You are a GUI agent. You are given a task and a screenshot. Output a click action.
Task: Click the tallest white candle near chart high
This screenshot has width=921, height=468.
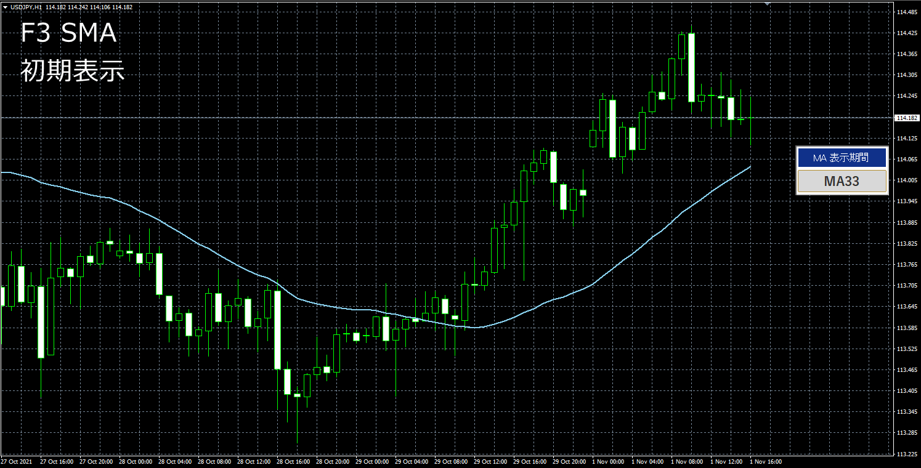[x=692, y=68]
